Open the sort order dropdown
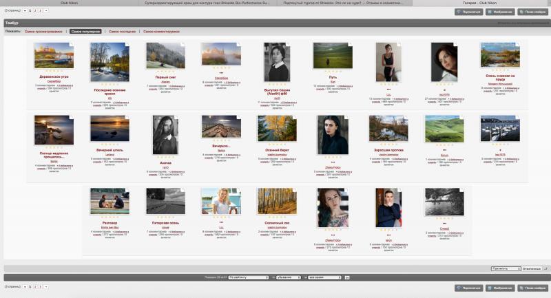The image size is (551, 298). tap(288, 277)
